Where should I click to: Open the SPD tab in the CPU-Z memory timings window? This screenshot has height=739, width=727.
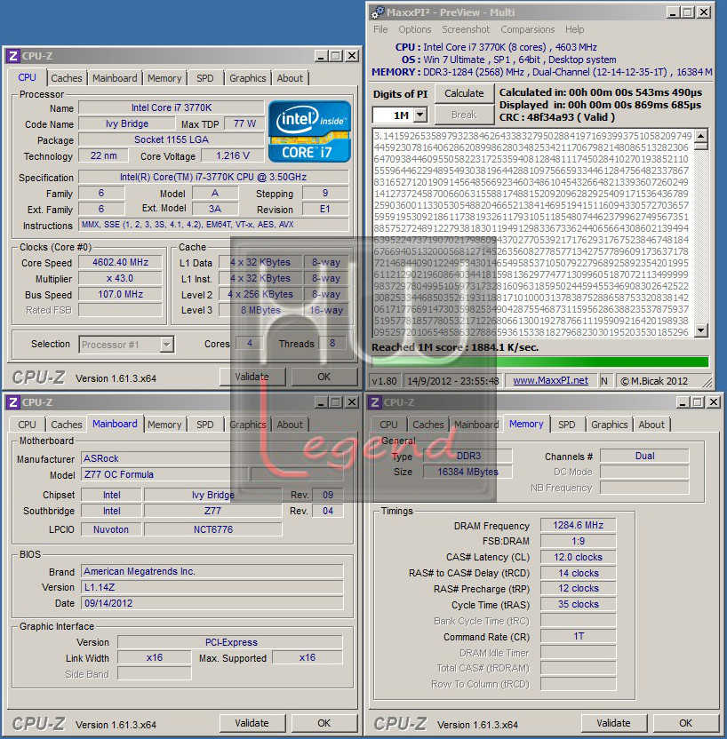click(x=567, y=425)
